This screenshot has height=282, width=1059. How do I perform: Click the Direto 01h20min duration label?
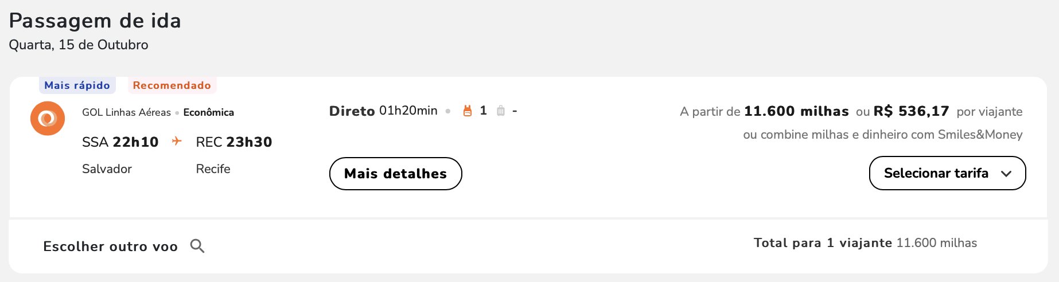pos(383,111)
